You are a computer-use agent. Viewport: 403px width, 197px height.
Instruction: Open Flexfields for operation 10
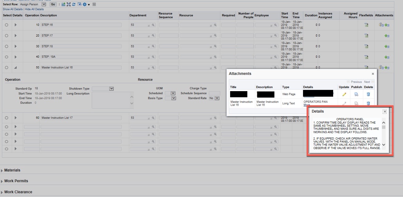366,25
